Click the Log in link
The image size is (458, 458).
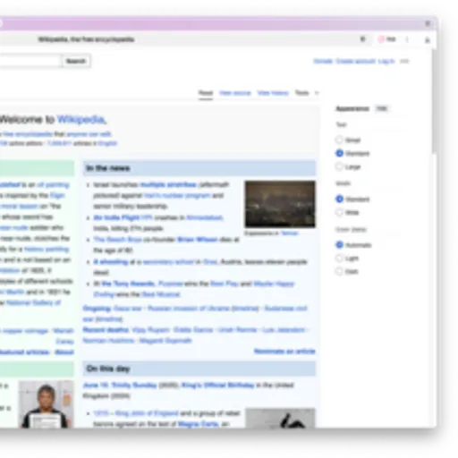386,61
